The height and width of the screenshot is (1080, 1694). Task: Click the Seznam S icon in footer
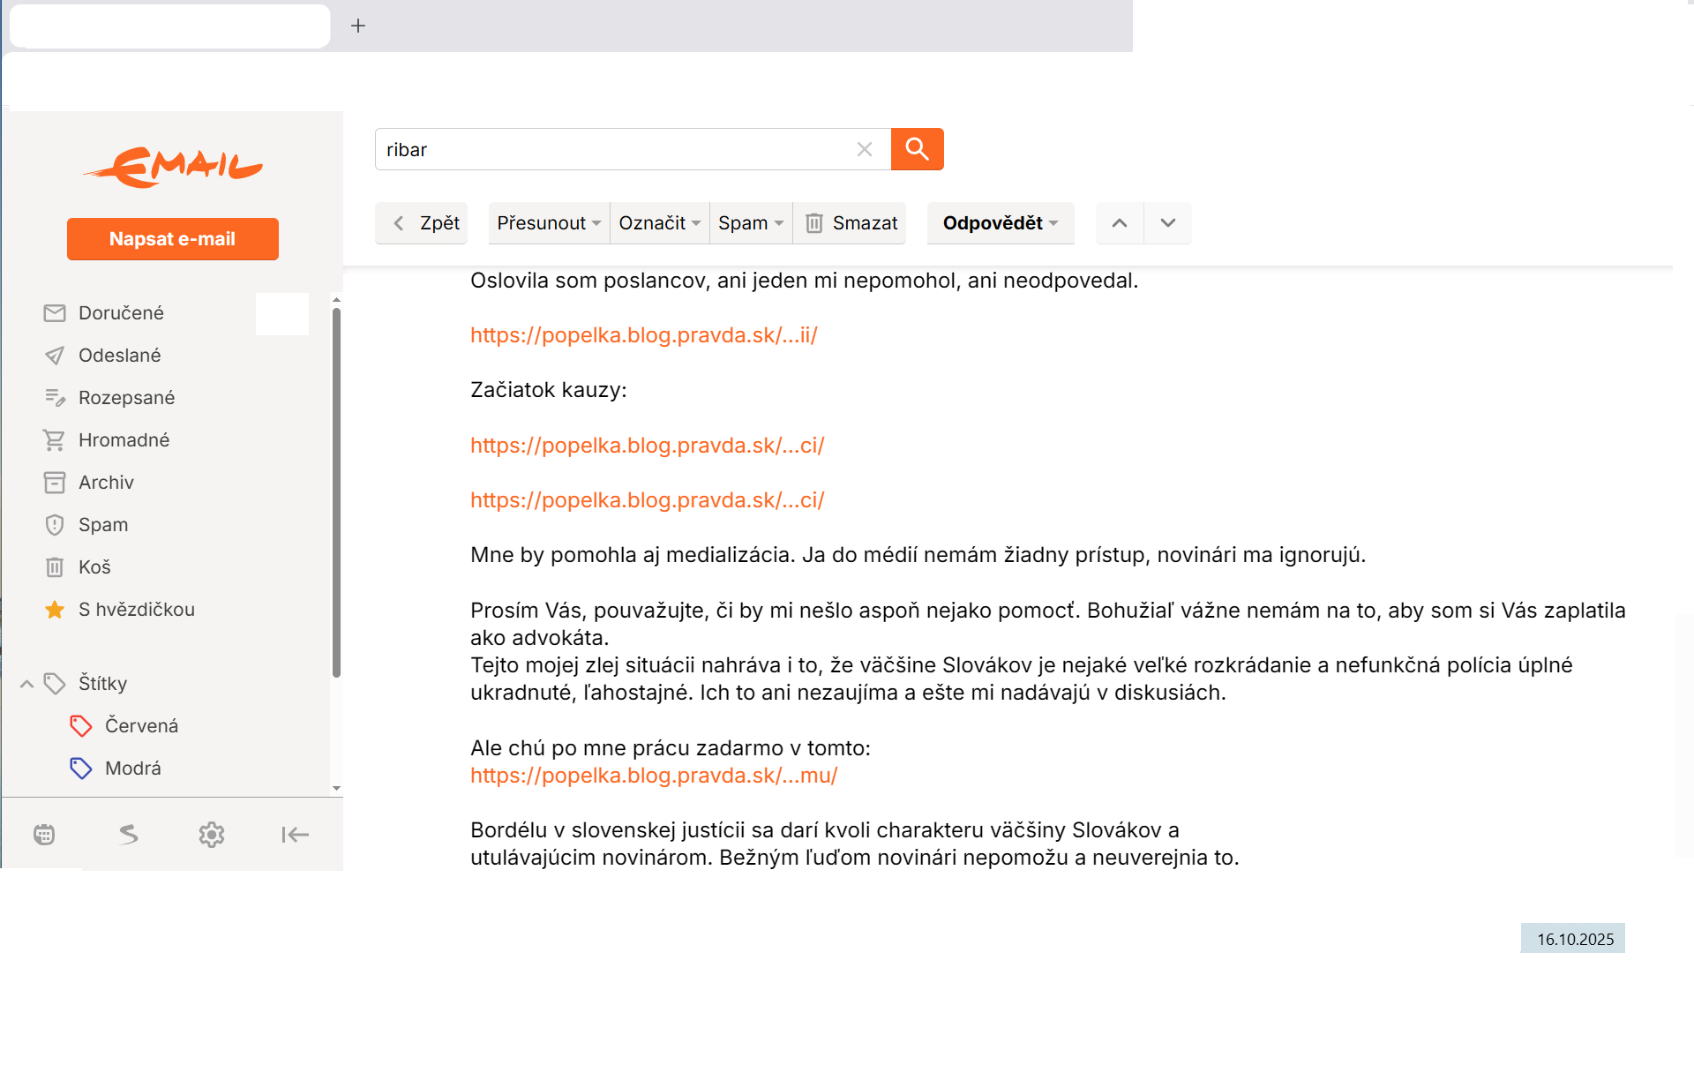(129, 835)
